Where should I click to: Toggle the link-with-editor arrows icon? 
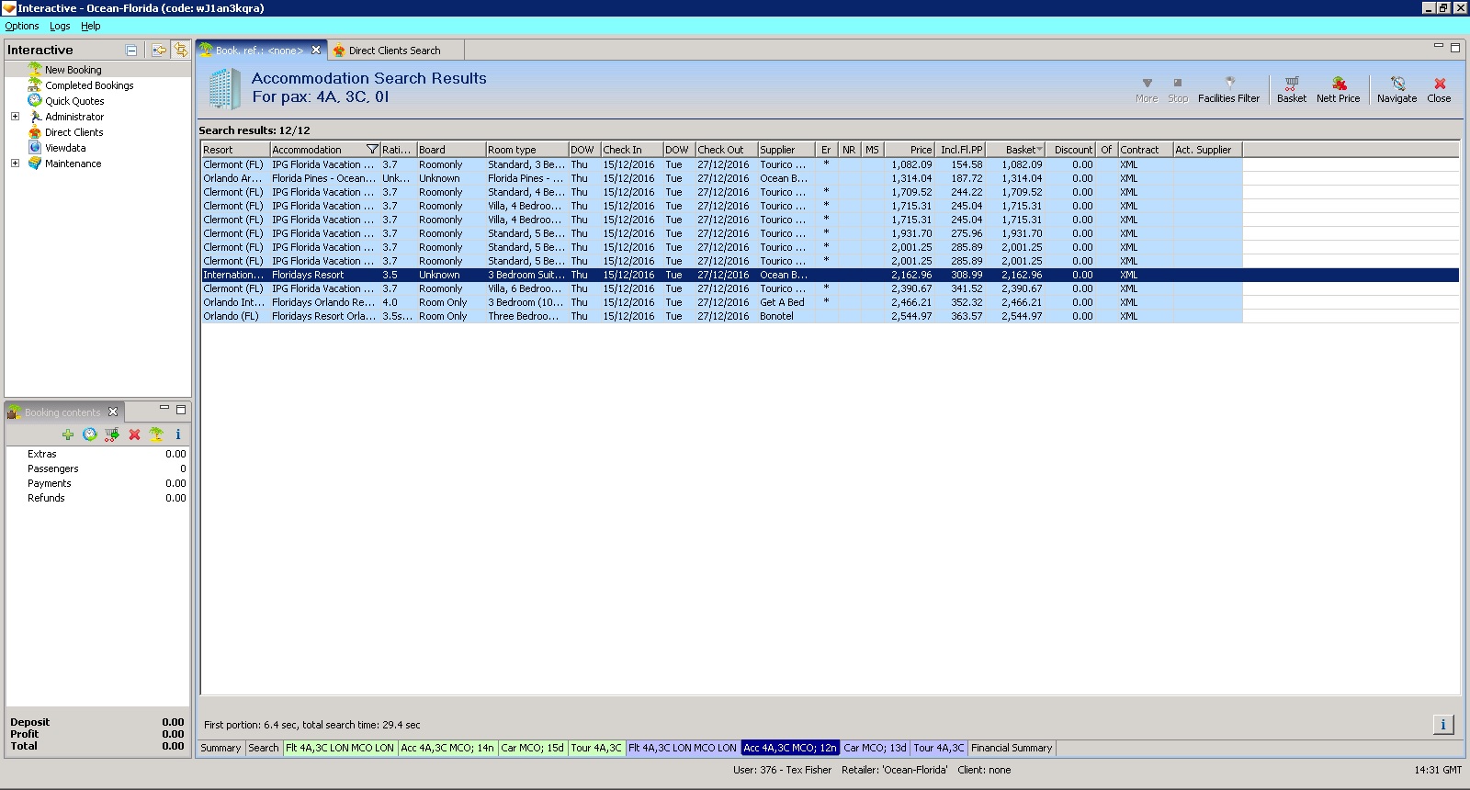[x=181, y=51]
